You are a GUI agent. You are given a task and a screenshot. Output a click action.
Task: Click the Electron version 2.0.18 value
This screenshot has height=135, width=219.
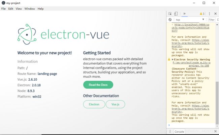point(36,85)
